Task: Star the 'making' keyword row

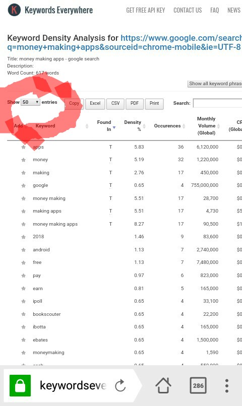Action: pyautogui.click(x=24, y=173)
